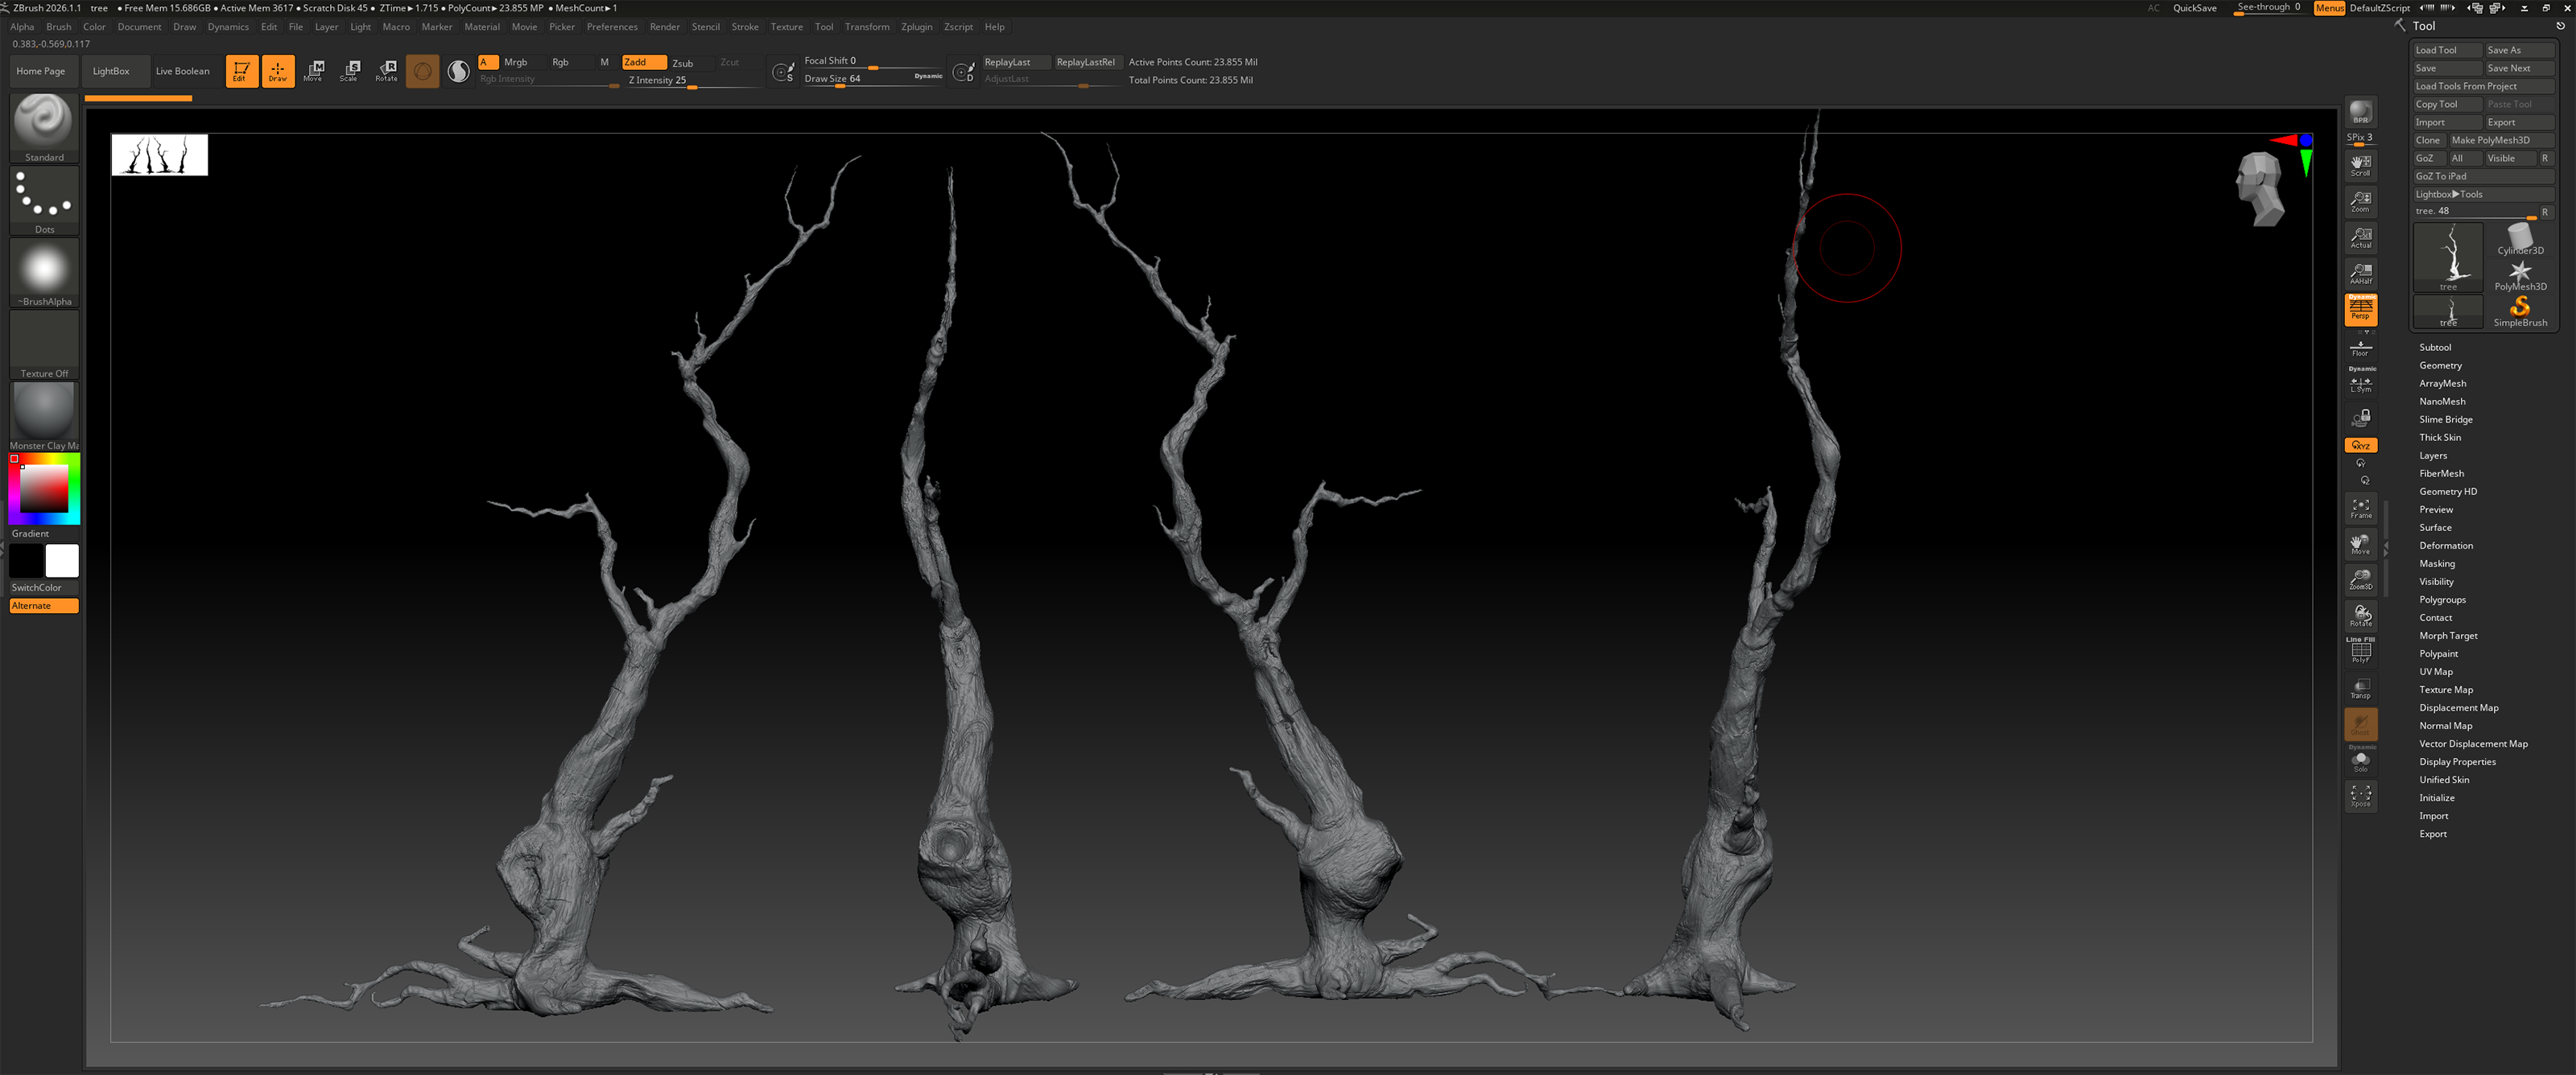2576x1075 pixels.
Task: Select the Scale gizmo tool
Action: pos(349,70)
